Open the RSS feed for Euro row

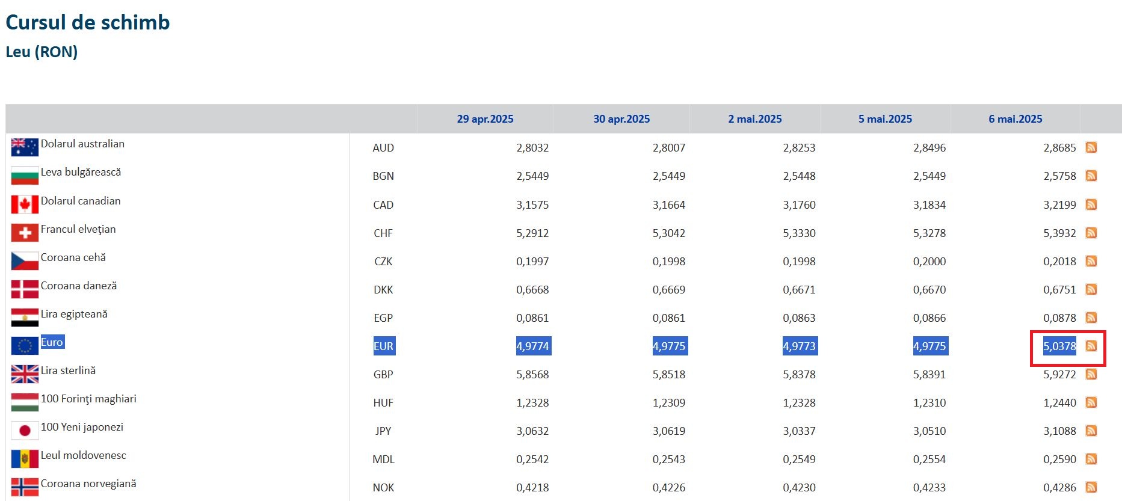point(1091,346)
